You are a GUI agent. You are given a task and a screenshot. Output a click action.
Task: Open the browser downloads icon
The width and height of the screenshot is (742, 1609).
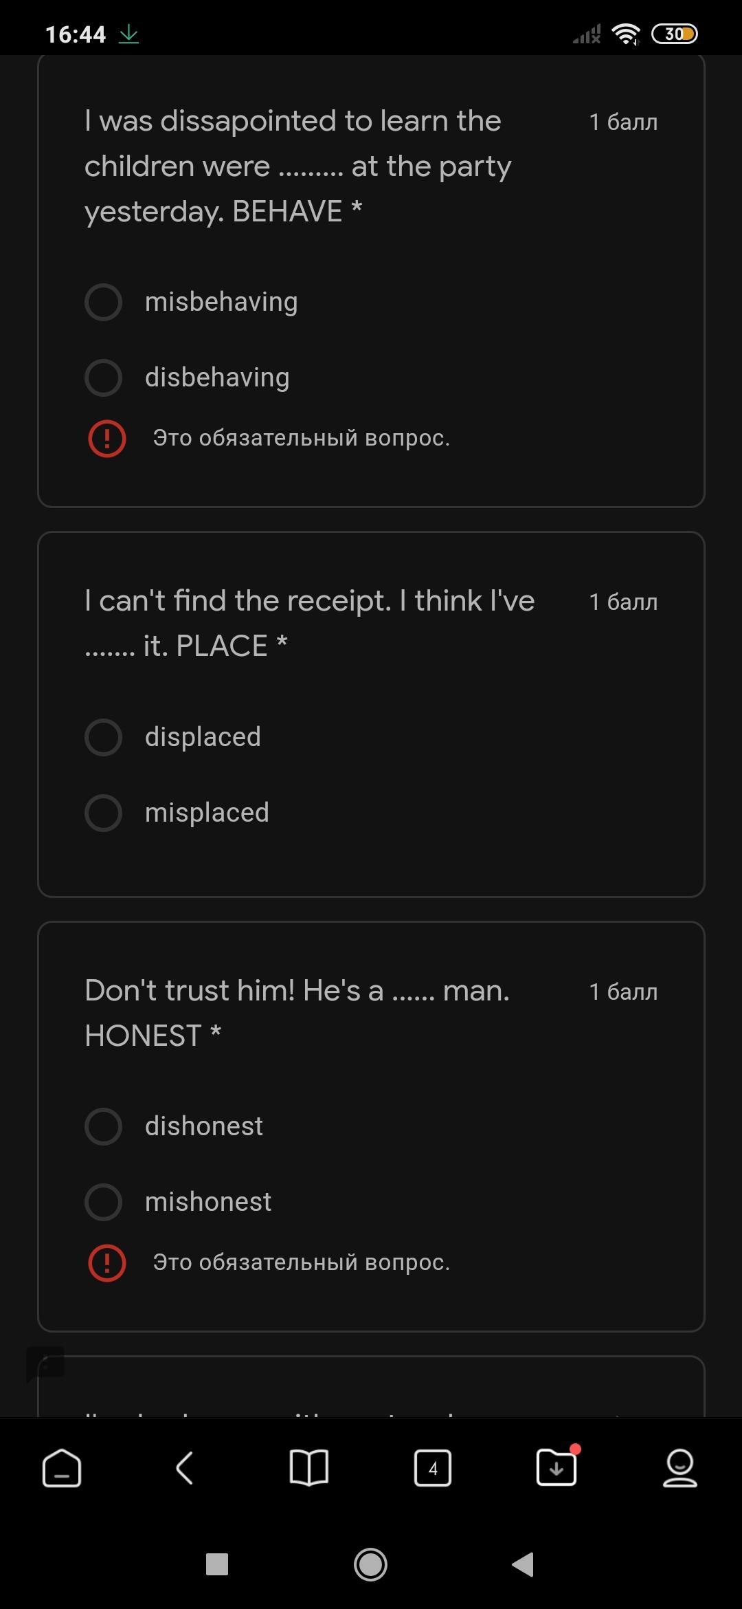click(x=556, y=1467)
